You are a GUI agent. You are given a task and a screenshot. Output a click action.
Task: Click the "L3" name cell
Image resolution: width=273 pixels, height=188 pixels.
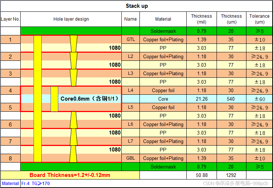click(x=130, y=73)
